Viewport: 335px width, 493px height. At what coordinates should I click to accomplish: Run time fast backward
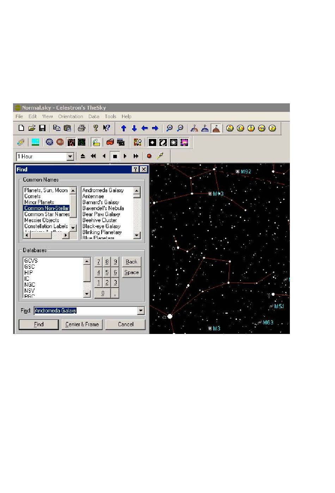[x=93, y=156]
